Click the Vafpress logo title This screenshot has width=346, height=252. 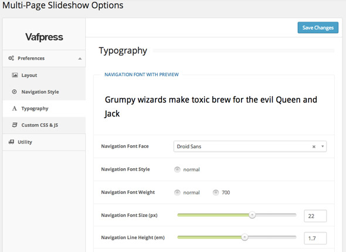pos(44,37)
